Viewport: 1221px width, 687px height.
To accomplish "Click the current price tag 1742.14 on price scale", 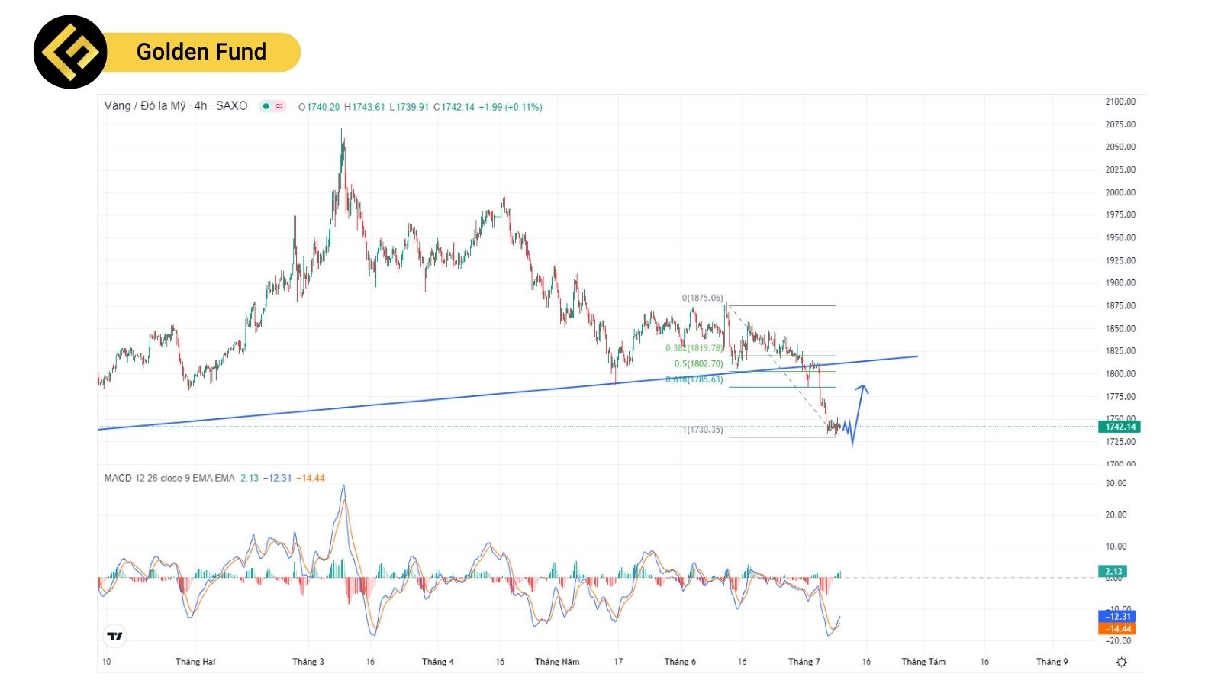I will pos(1120,427).
